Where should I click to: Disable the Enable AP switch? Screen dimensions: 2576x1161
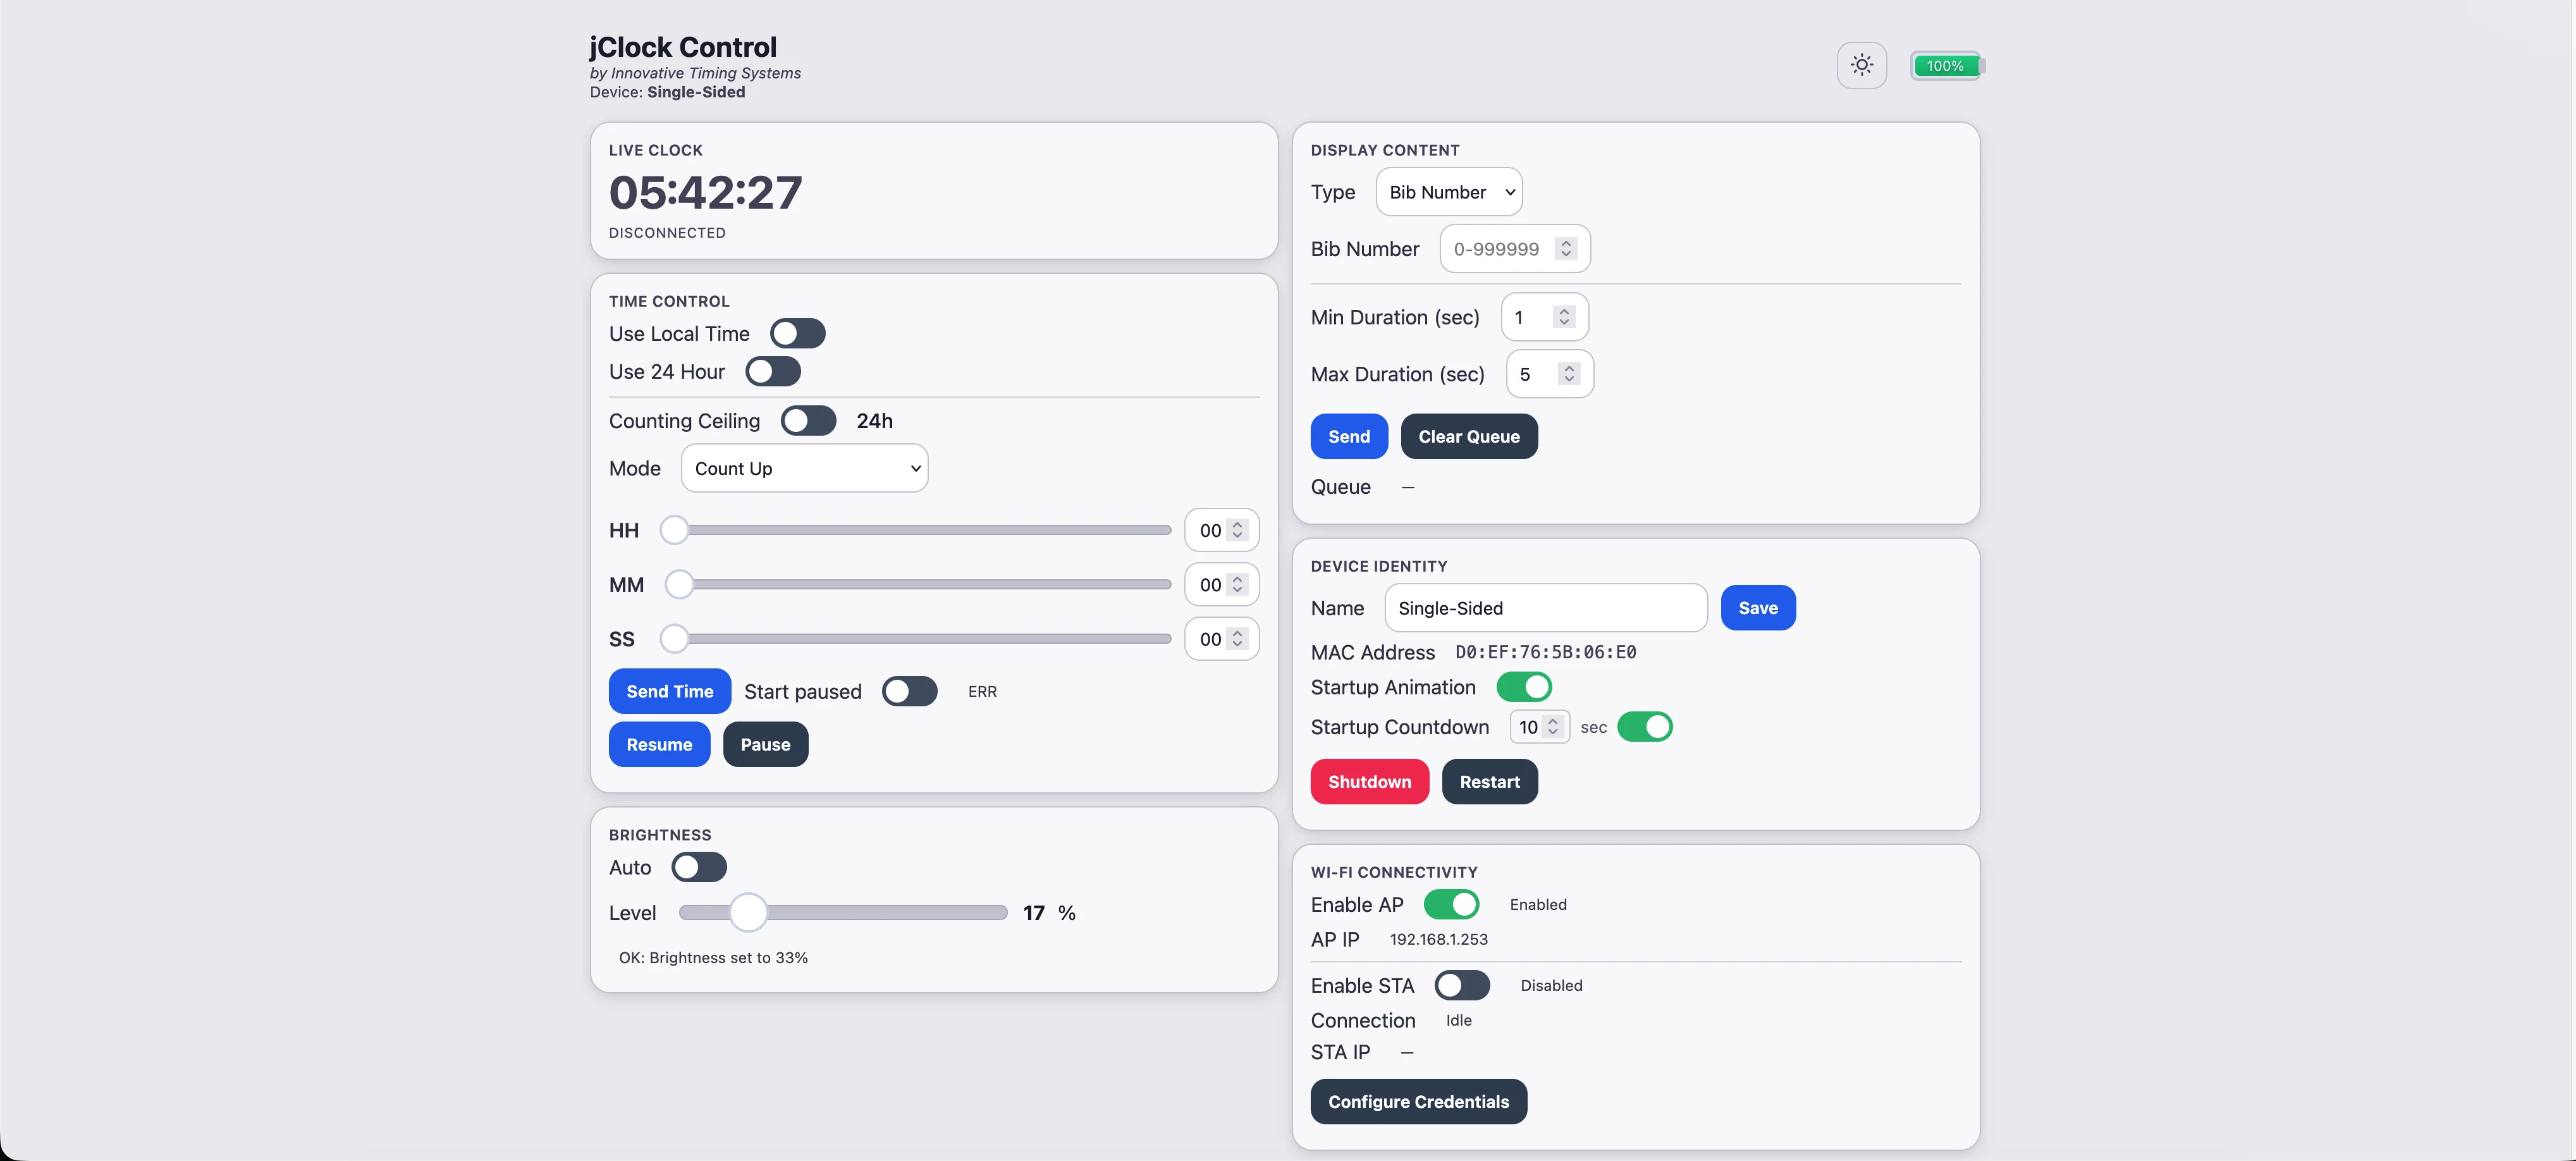coord(1451,904)
